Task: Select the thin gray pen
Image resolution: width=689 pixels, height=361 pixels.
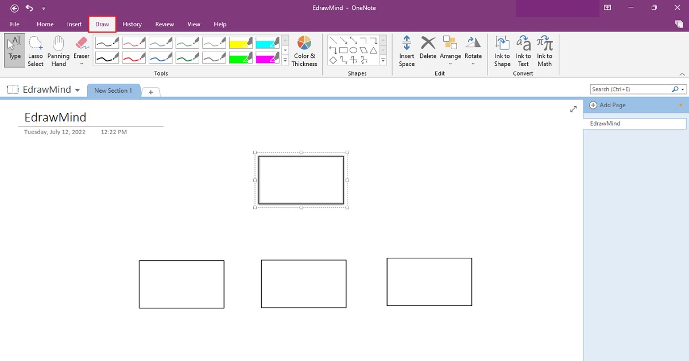Action: coord(214,43)
